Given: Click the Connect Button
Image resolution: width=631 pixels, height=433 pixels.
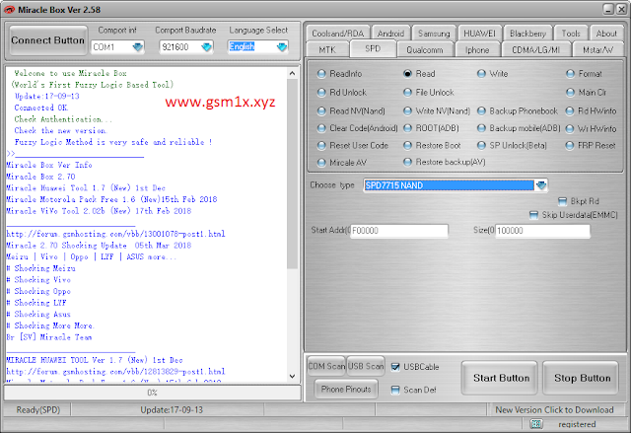Looking at the screenshot, I should [x=48, y=40].
